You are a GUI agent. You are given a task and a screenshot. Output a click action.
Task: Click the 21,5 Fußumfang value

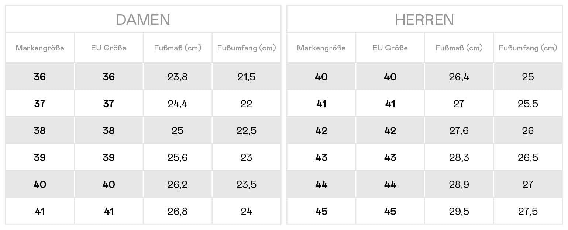246,77
